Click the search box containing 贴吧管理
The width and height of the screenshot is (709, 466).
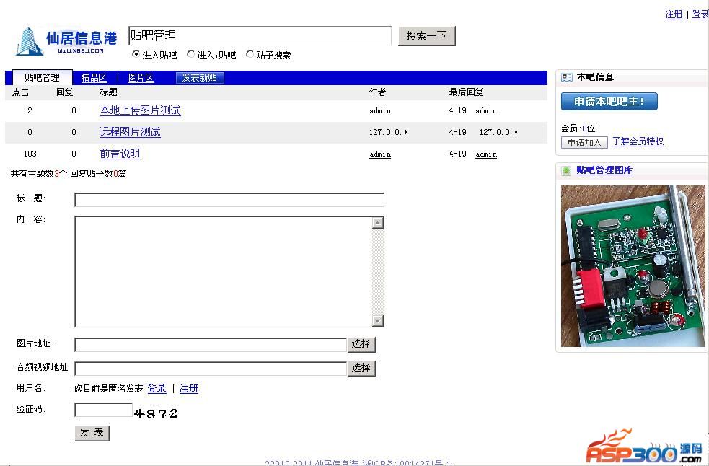click(260, 36)
